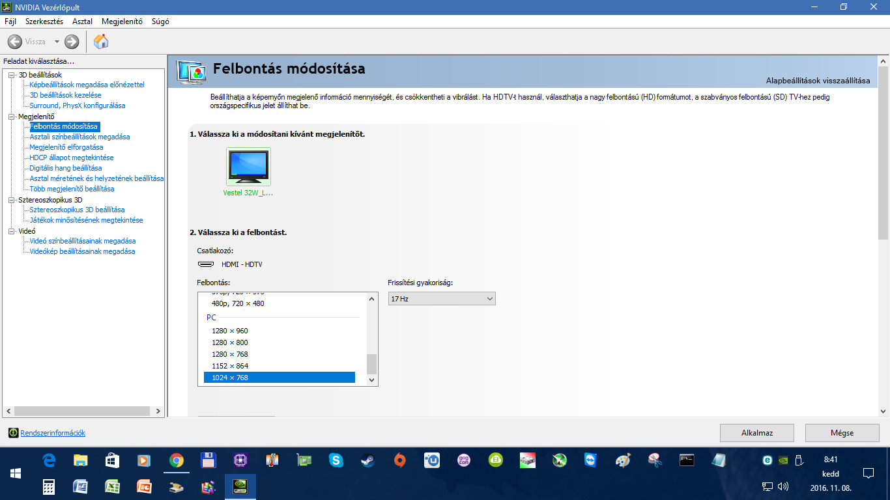Open Microsoft Word from the taskbar
Viewport: 890px width, 500px height.
pos(81,486)
